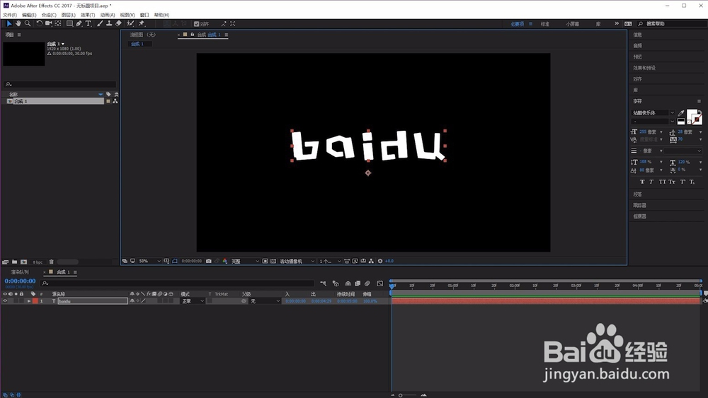708x398 pixels.
Task: Switch to the 标准 workspace
Action: click(545, 24)
